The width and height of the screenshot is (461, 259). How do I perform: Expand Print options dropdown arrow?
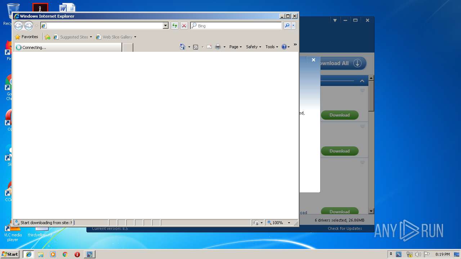pos(224,47)
